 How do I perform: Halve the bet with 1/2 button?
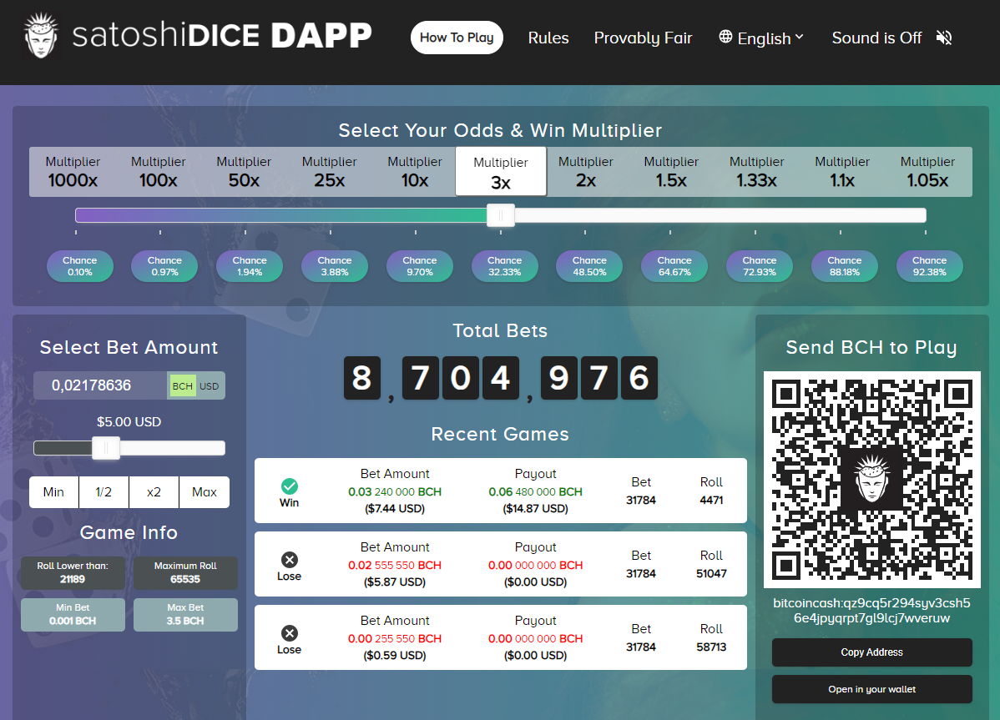click(104, 492)
